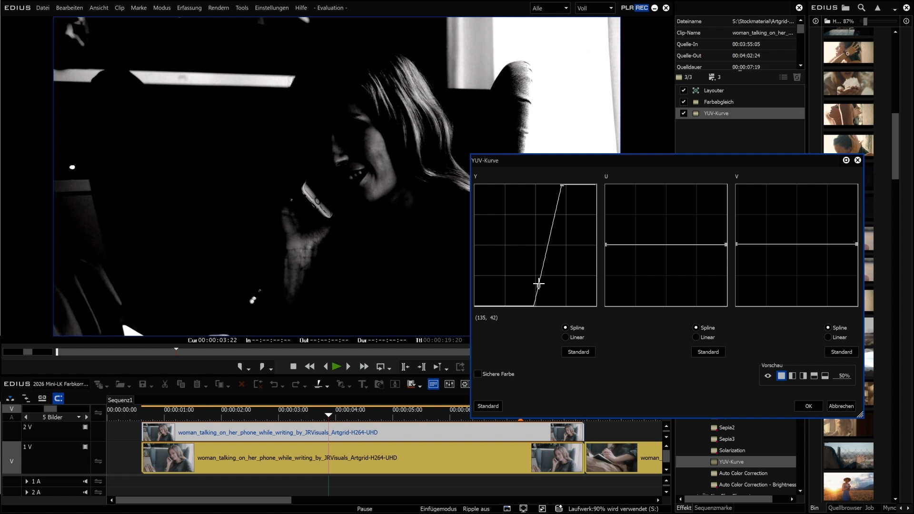Screen dimensions: 914x514
Task: Click the Stop playback icon
Action: 293,366
